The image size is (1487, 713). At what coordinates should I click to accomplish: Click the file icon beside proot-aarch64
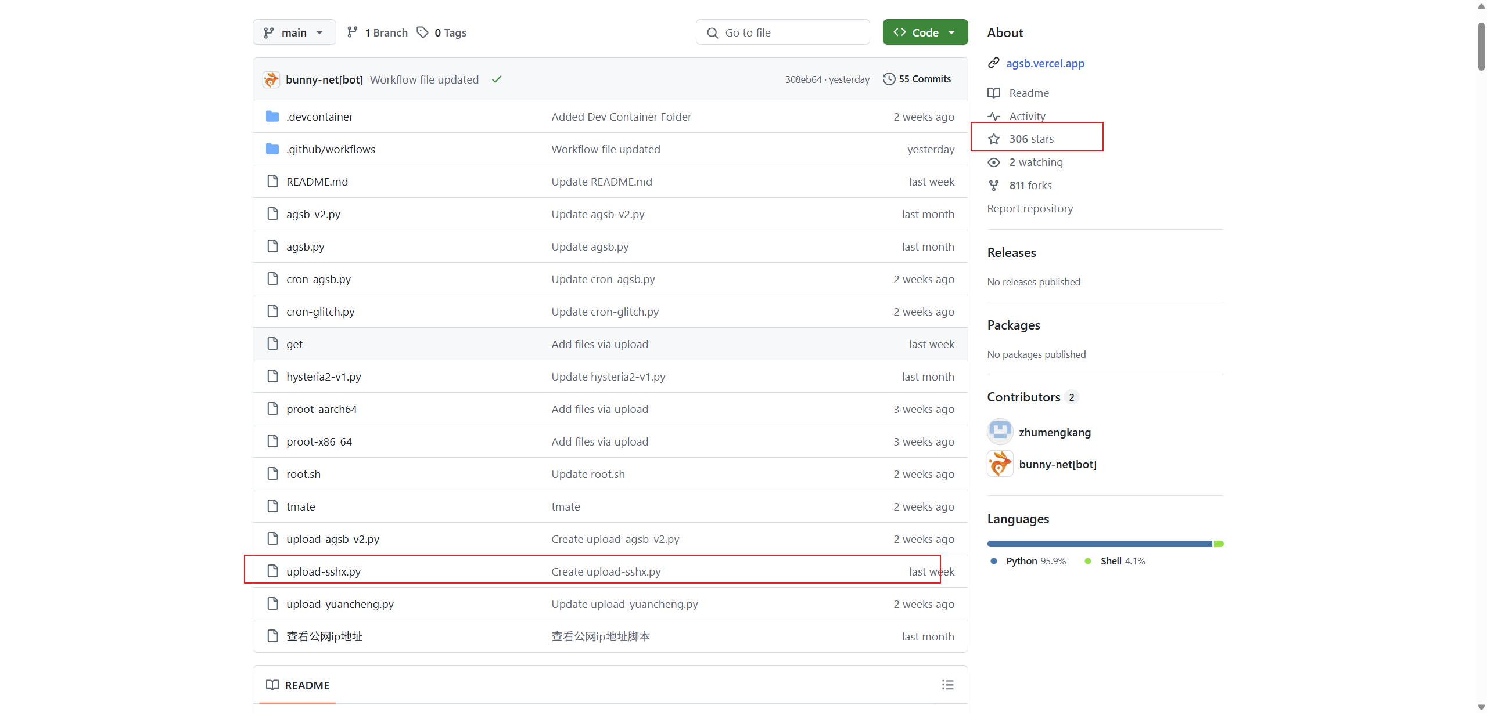(272, 409)
